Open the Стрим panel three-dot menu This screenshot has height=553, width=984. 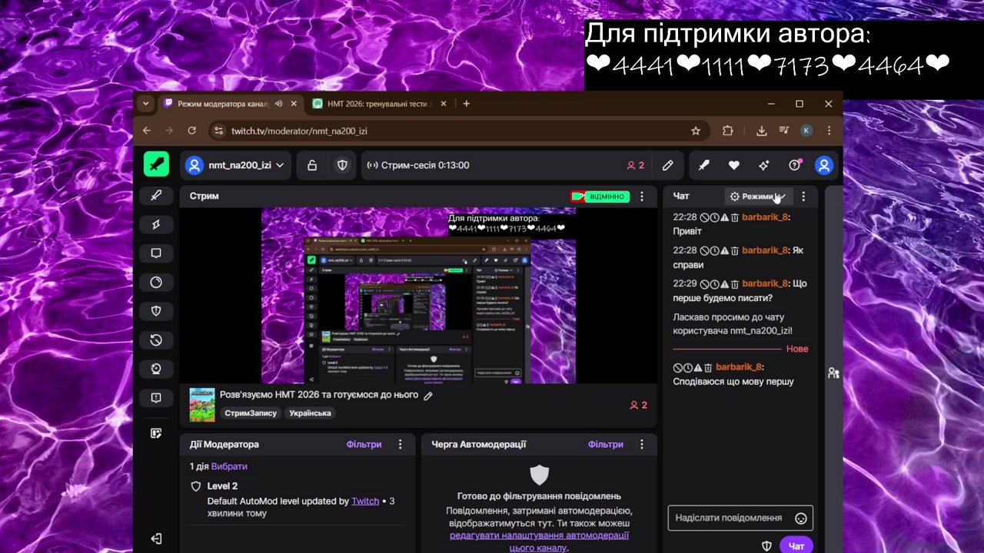[642, 197]
